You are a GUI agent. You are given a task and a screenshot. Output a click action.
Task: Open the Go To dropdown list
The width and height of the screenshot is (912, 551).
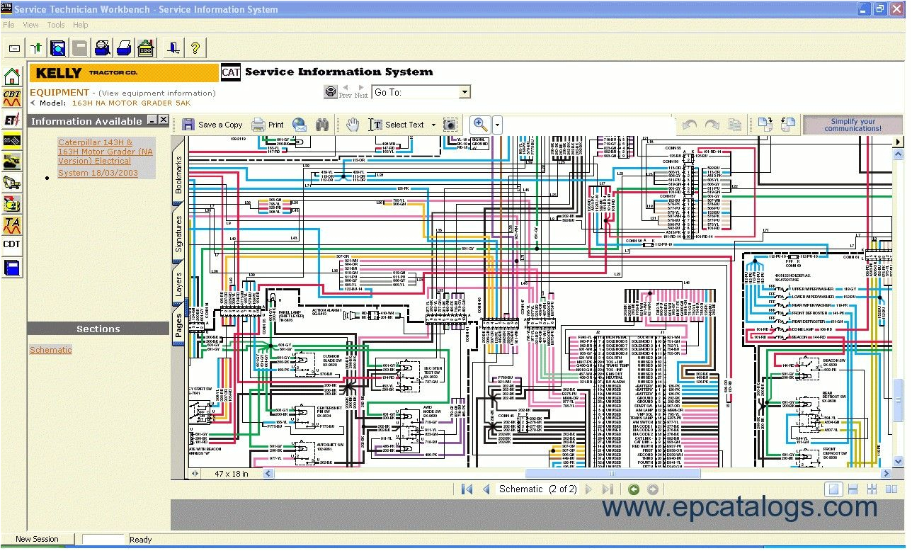(x=464, y=91)
